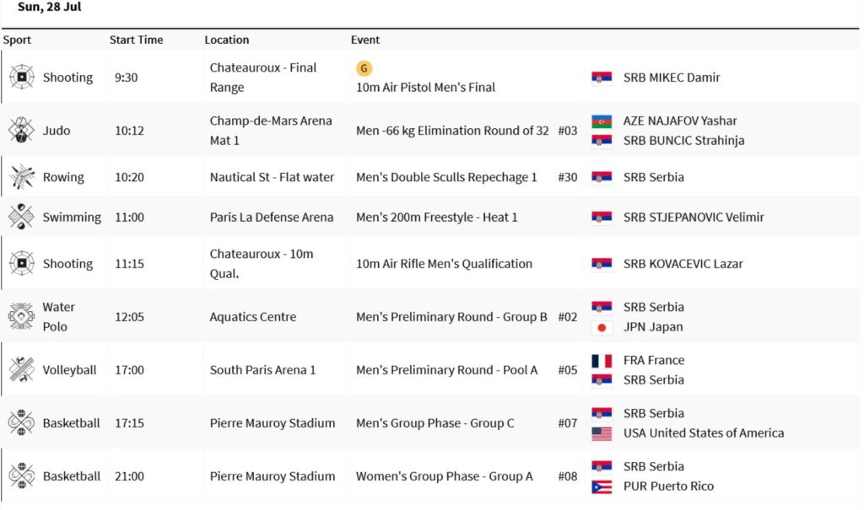Click the Sport column header
Image resolution: width=864 pixels, height=510 pixels.
(x=17, y=40)
